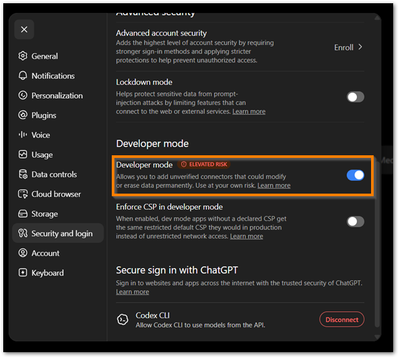
Task: Select the Usage settings tab
Action: (x=58, y=155)
